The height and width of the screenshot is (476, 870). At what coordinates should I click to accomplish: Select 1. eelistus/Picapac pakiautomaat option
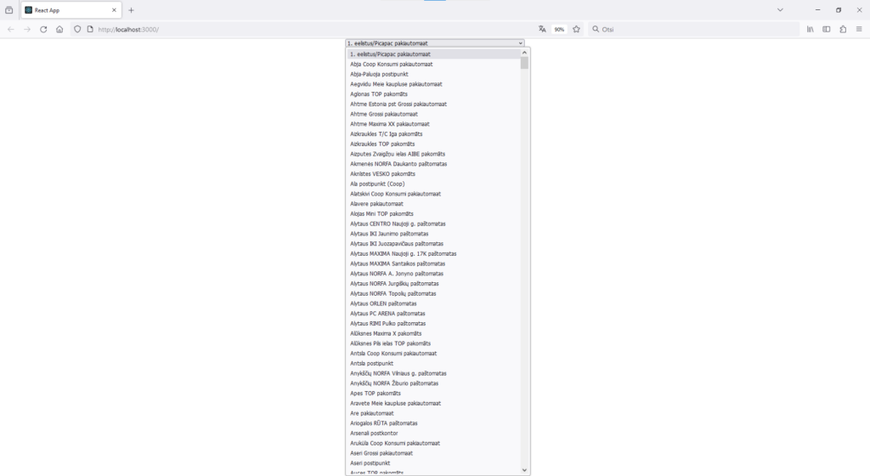pyautogui.click(x=433, y=54)
